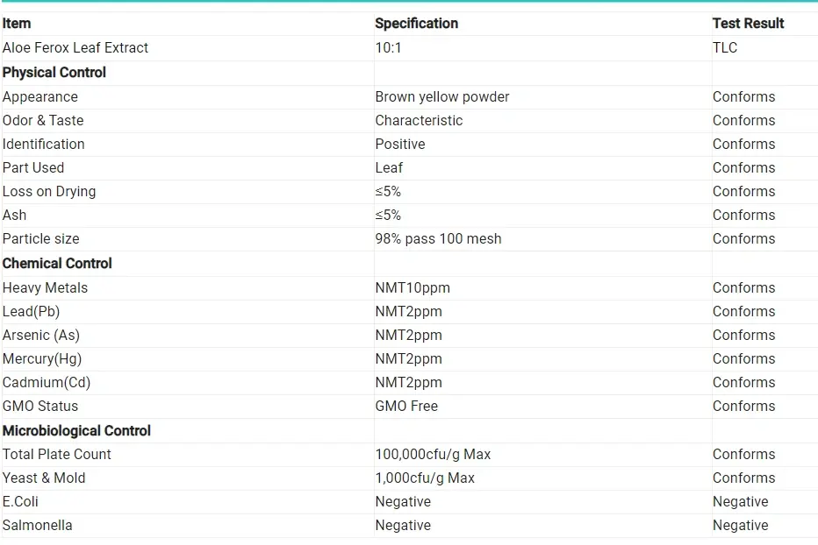Click the Salmonella row label
818x545 pixels.
click(x=38, y=526)
